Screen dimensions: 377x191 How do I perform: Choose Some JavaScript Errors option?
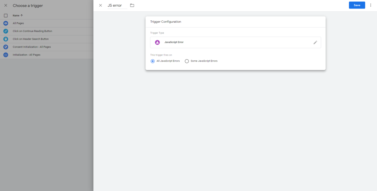(187, 61)
